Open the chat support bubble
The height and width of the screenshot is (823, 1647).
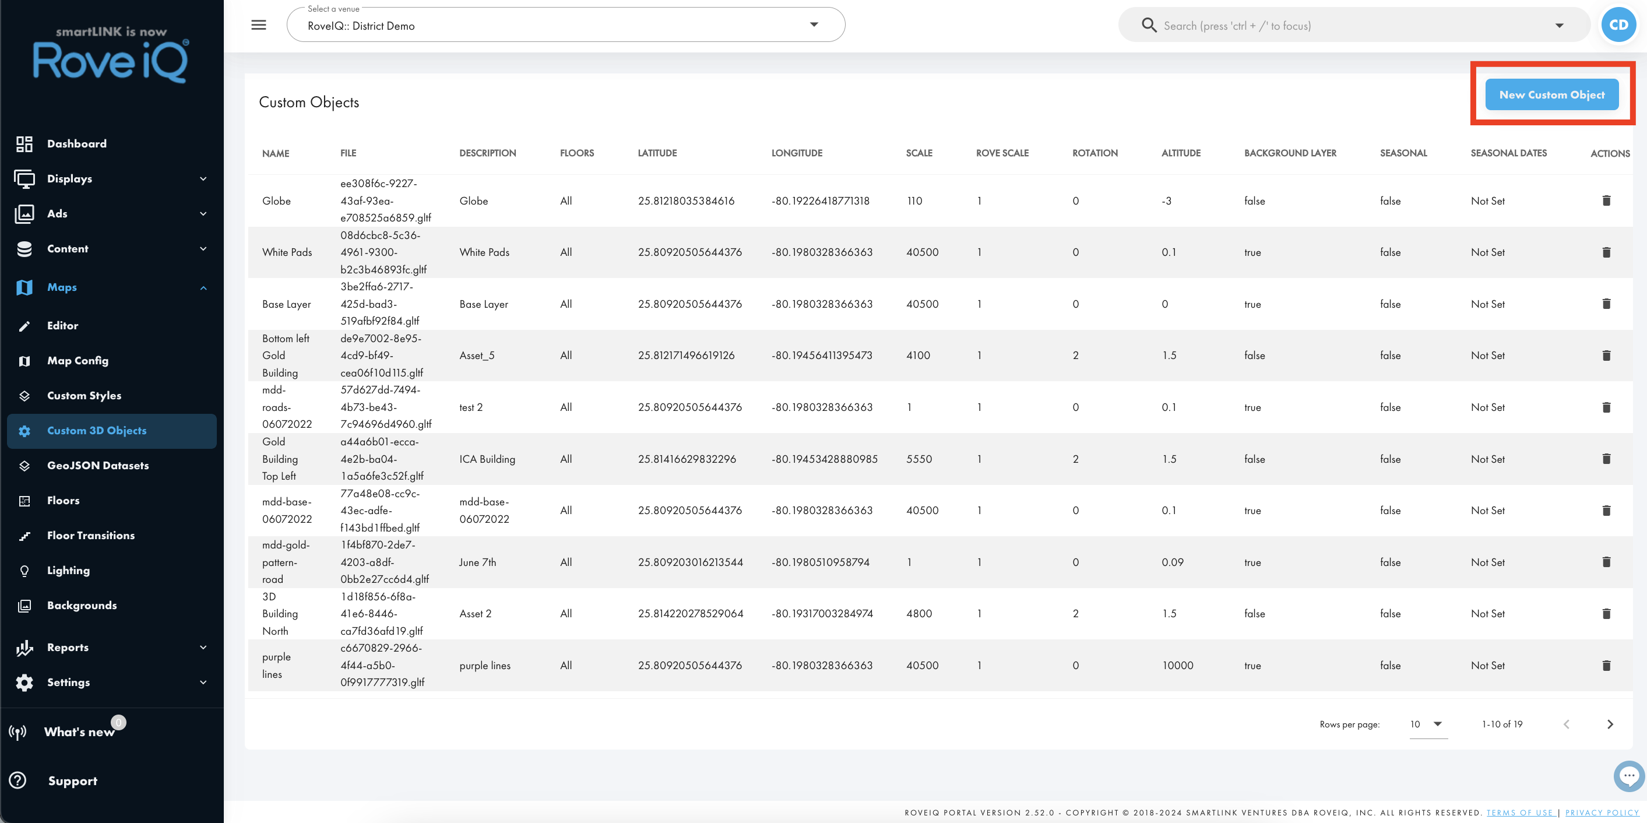pyautogui.click(x=1628, y=776)
